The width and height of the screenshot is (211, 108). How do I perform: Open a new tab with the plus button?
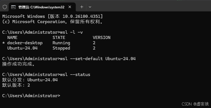82,7
